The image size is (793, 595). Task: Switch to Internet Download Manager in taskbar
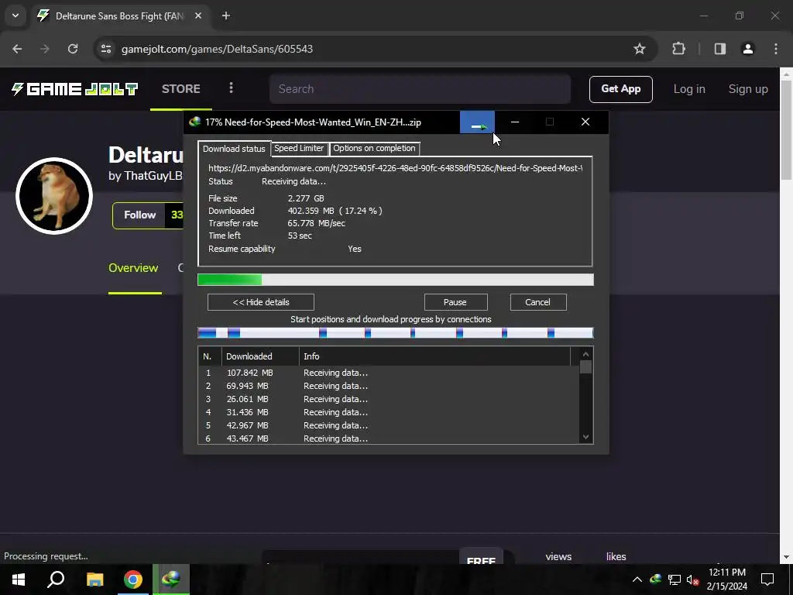(171, 580)
